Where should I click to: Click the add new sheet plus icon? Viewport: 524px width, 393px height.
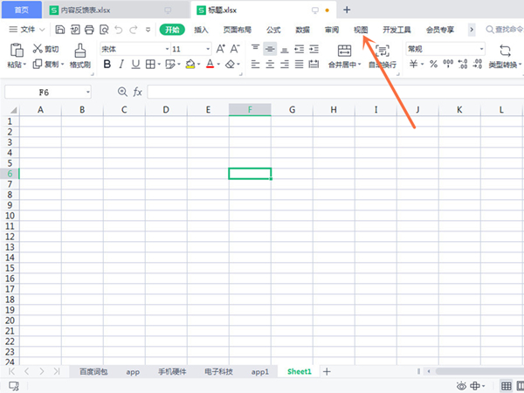[x=327, y=371]
